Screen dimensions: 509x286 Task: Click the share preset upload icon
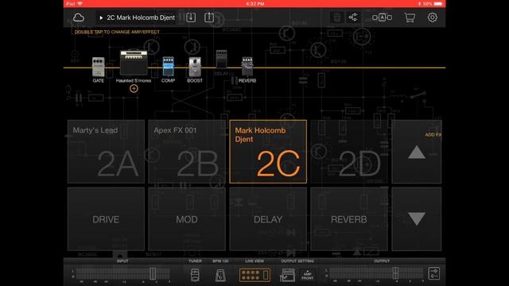[x=209, y=17]
